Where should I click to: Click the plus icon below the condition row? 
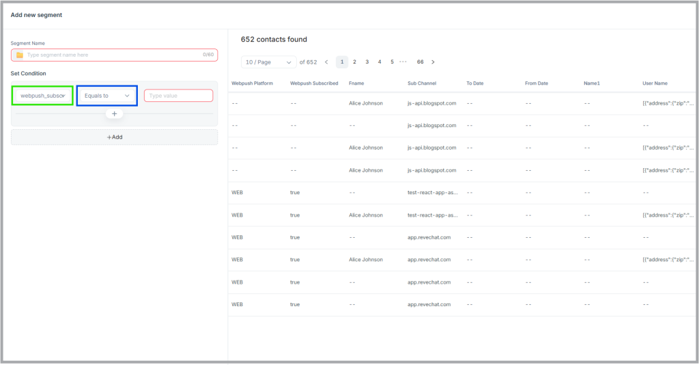pos(114,113)
